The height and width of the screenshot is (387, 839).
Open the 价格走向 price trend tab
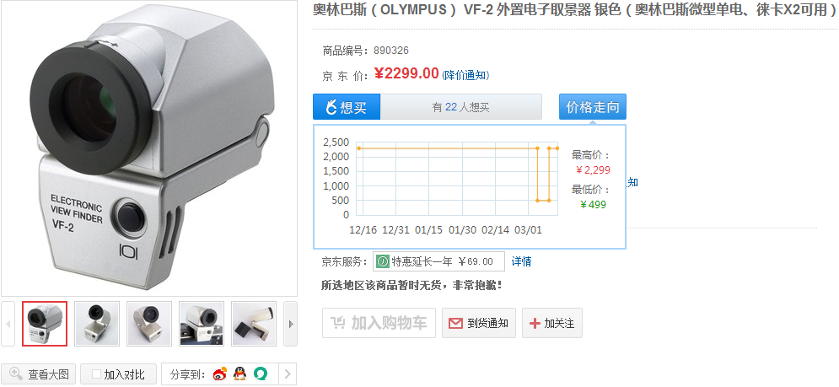[x=592, y=107]
